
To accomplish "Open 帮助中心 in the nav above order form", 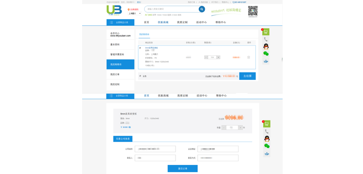I will (221, 96).
